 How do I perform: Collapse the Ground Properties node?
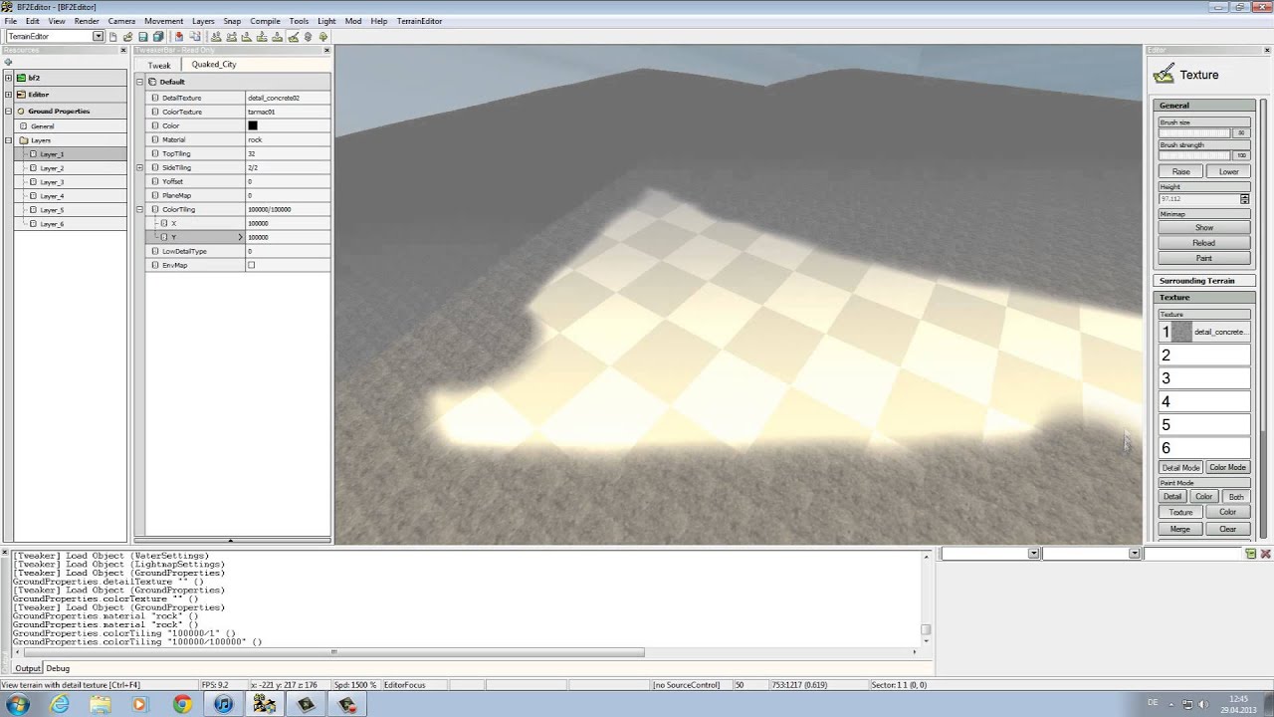pos(8,112)
